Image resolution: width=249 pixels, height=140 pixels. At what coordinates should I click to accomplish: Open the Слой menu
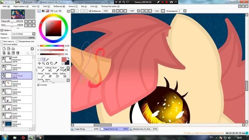[x=46, y=6]
